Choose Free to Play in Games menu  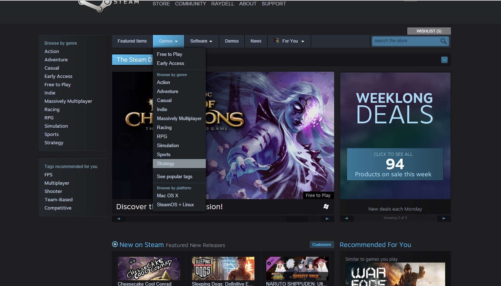(x=169, y=54)
